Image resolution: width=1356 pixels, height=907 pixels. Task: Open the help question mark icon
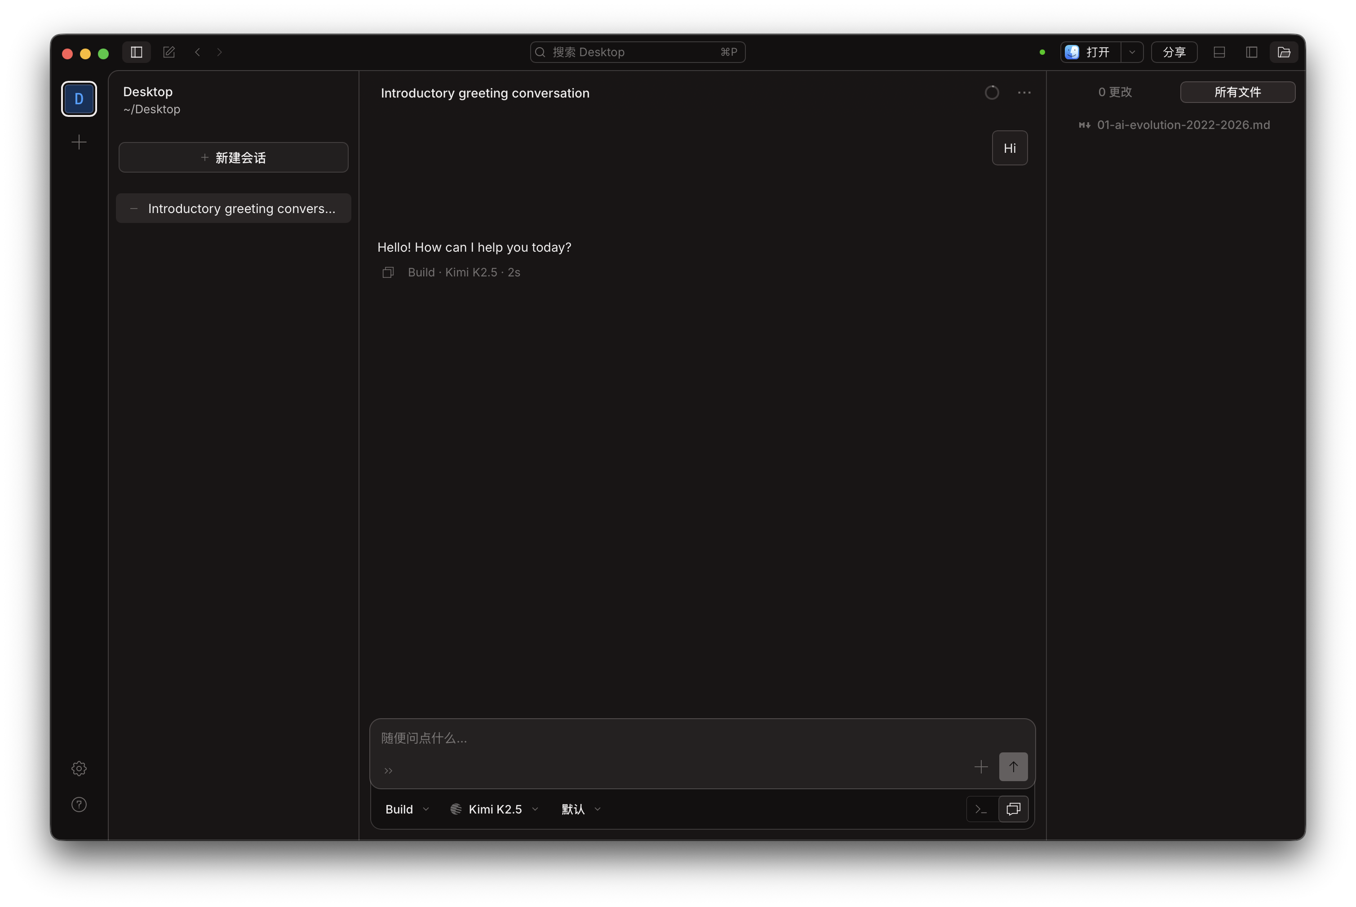pyautogui.click(x=79, y=805)
